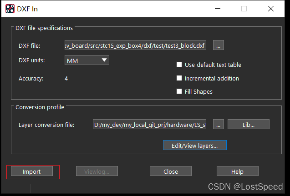Click the Lib... button
Viewport: 290px width, 196px height.
click(x=249, y=125)
